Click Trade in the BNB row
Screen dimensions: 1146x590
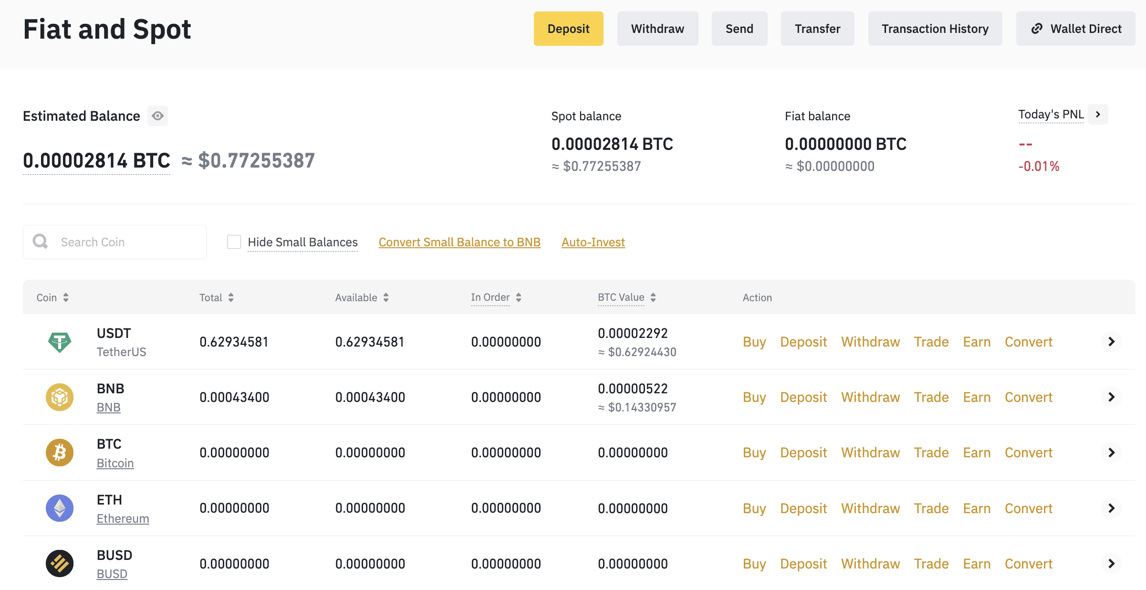tap(931, 397)
